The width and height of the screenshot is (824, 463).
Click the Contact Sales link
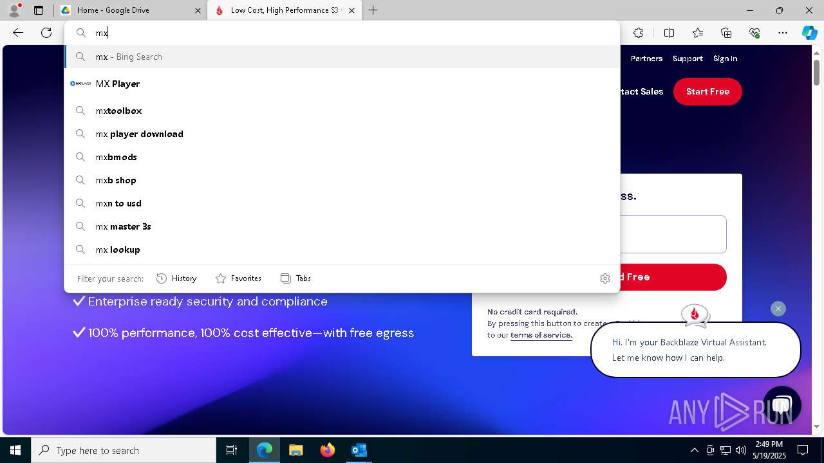point(641,91)
